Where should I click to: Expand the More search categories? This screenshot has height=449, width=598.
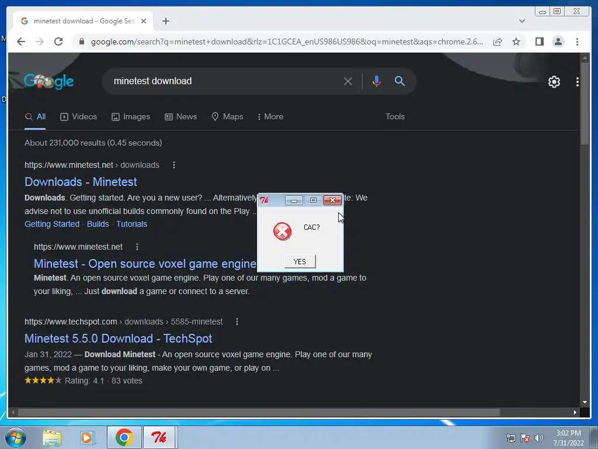pos(270,117)
